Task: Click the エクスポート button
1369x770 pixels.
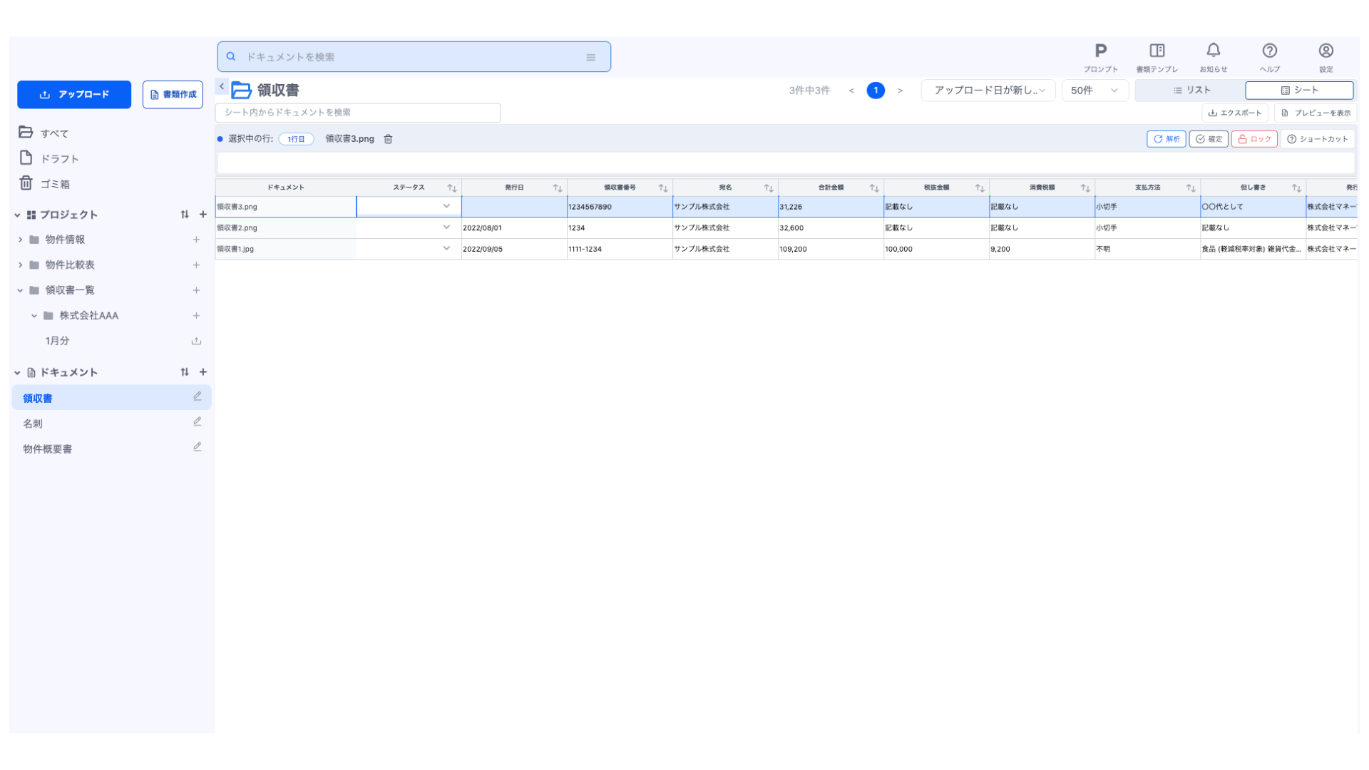Action: point(1234,113)
